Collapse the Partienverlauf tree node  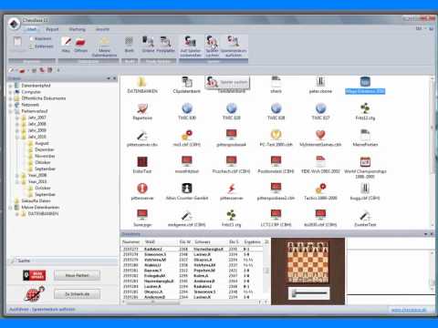(10, 111)
